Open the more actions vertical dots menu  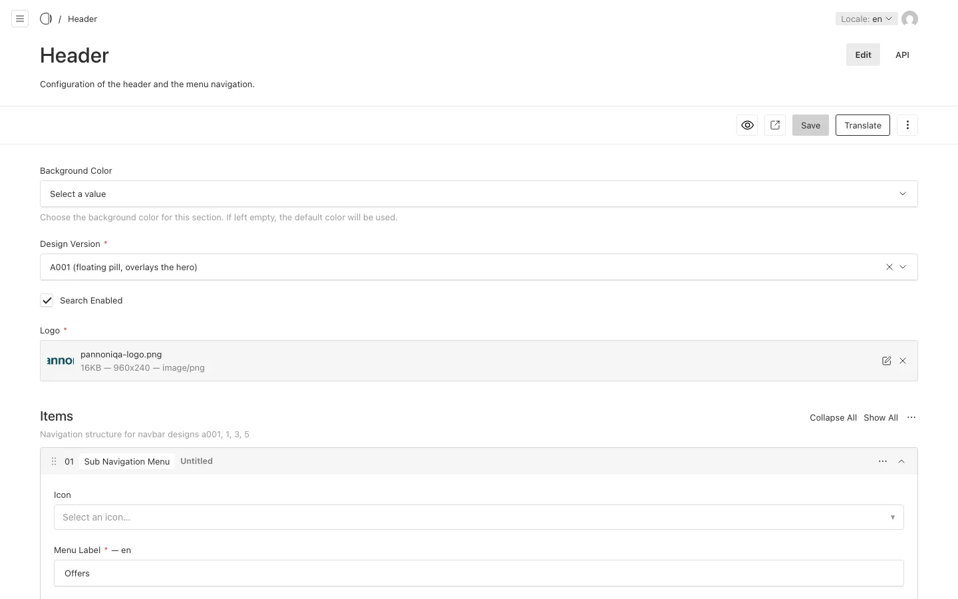pyautogui.click(x=907, y=125)
